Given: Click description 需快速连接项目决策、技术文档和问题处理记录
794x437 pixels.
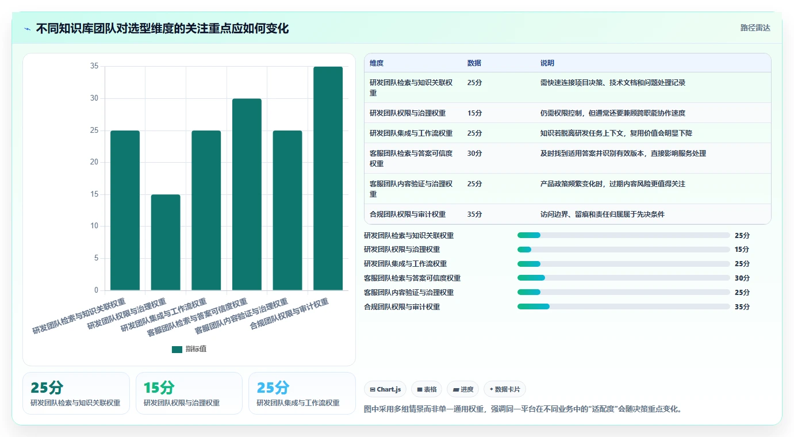Looking at the screenshot, I should [613, 83].
